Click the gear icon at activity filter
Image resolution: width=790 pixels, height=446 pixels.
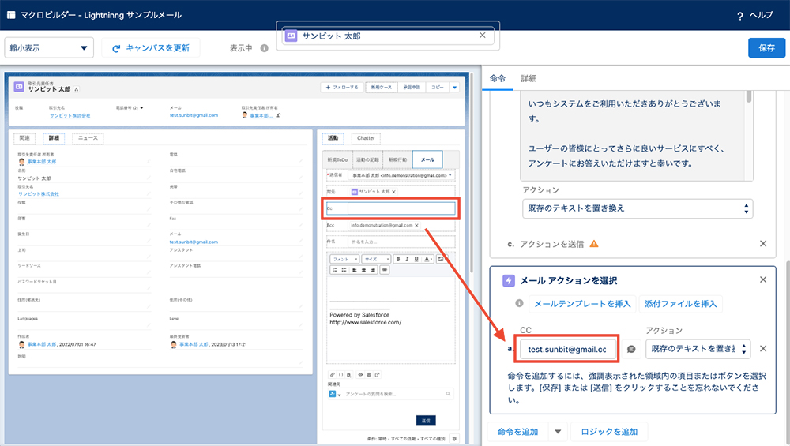454,438
